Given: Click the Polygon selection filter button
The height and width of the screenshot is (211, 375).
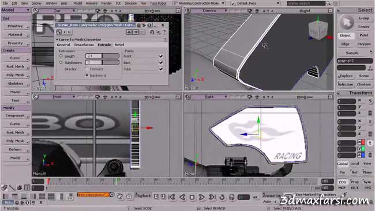Looking at the screenshot, I should (364, 44).
